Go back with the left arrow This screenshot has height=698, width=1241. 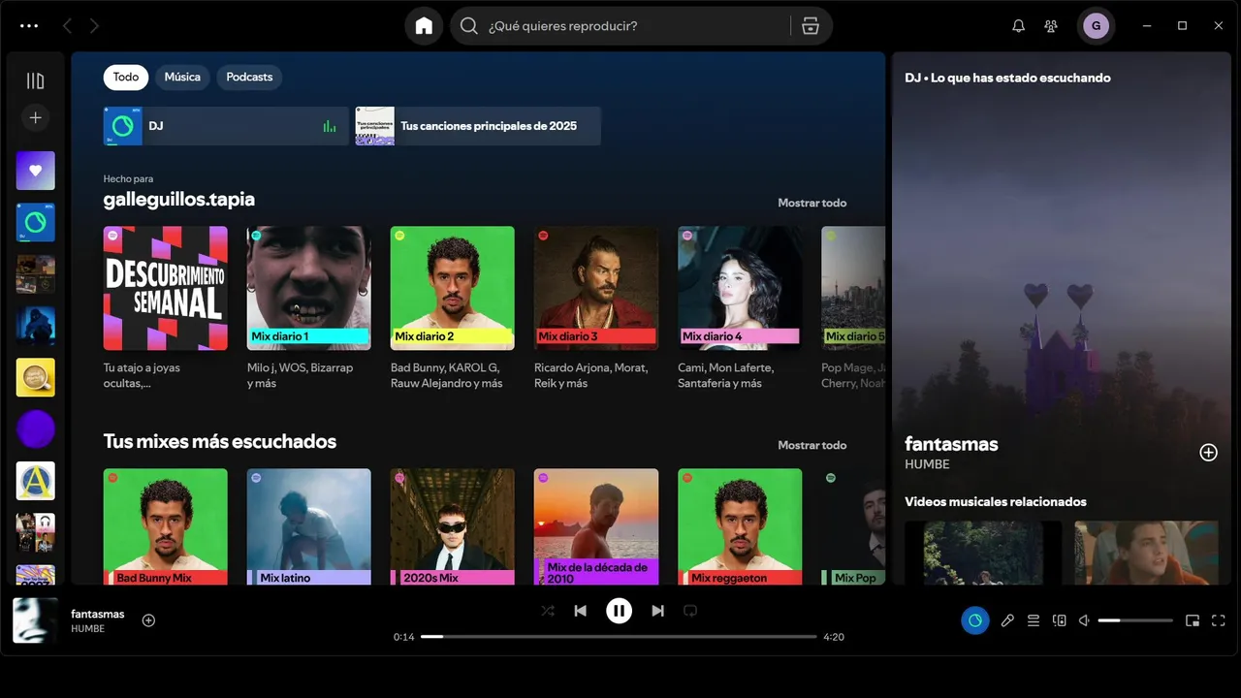[67, 26]
